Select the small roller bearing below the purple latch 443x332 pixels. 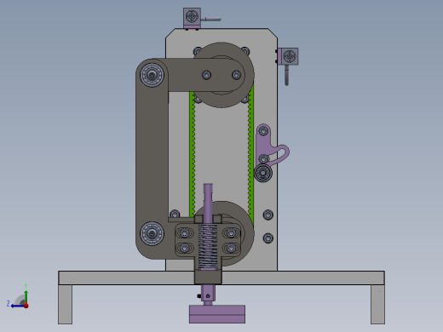(x=263, y=173)
